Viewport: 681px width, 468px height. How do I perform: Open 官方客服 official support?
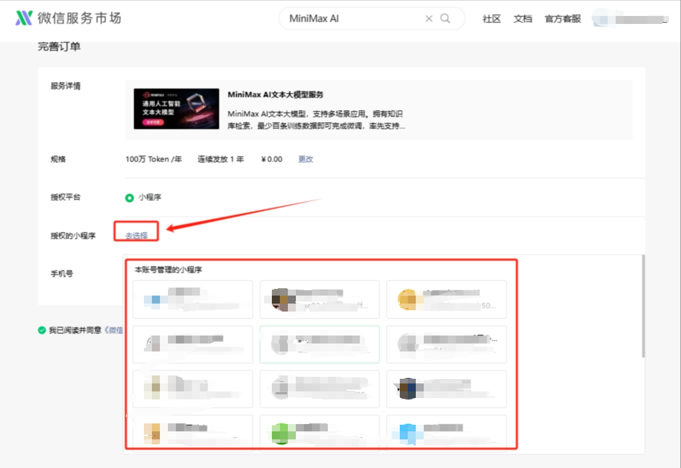562,19
